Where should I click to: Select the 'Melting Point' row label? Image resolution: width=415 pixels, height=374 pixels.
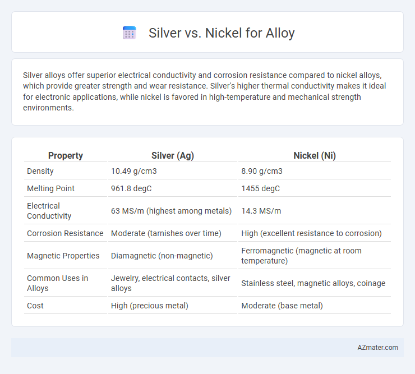(51, 188)
